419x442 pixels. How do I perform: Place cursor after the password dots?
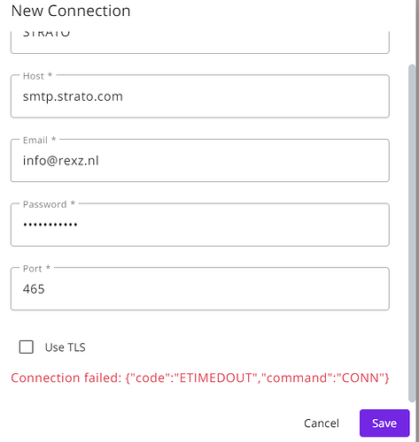[x=79, y=225]
